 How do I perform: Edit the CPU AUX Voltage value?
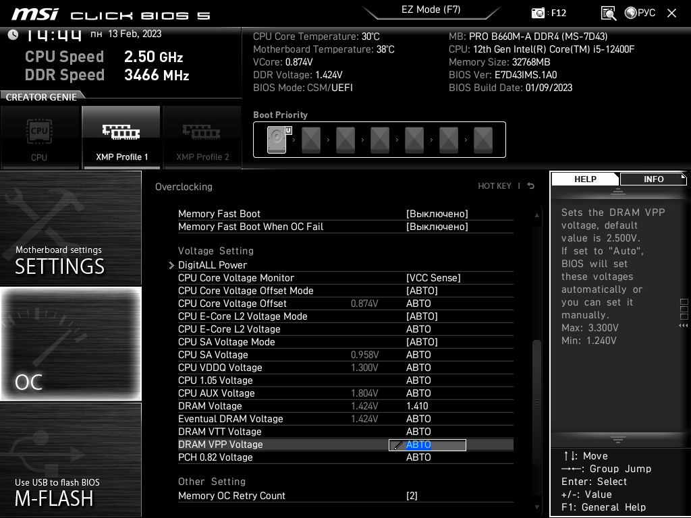(x=418, y=393)
